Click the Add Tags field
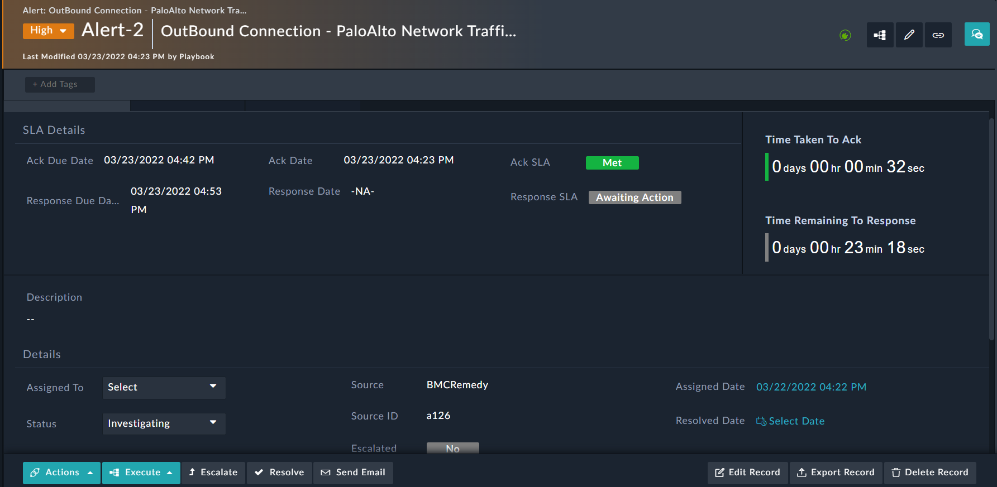The image size is (997, 487). coord(60,84)
